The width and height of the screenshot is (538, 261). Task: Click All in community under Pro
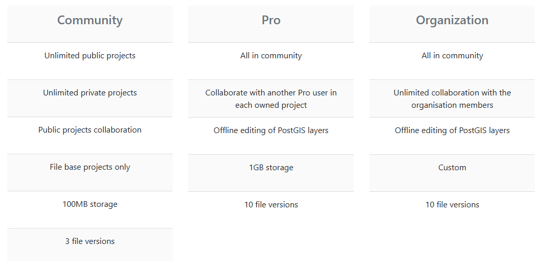click(271, 56)
